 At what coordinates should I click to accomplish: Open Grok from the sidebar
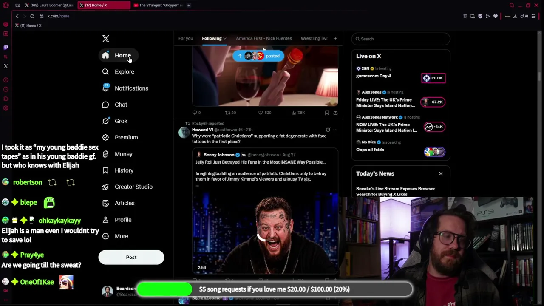coord(121,121)
